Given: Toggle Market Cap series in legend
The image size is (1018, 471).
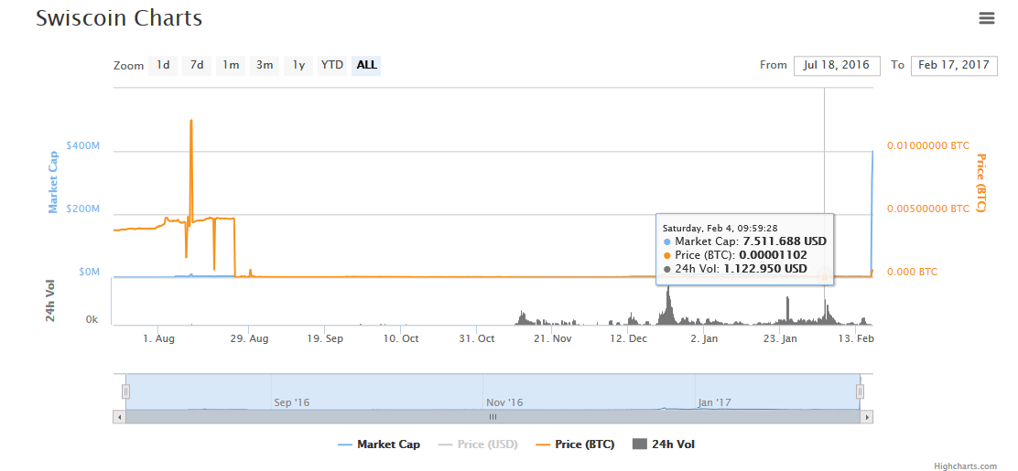Looking at the screenshot, I should click(x=379, y=444).
